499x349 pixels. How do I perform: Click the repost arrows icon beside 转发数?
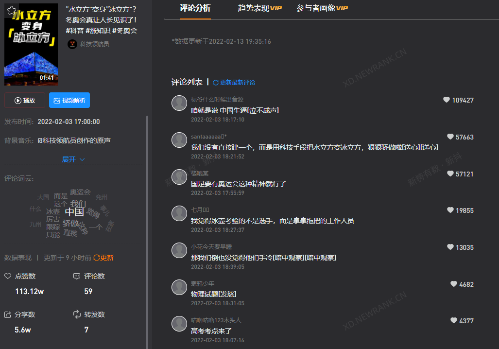(76, 314)
